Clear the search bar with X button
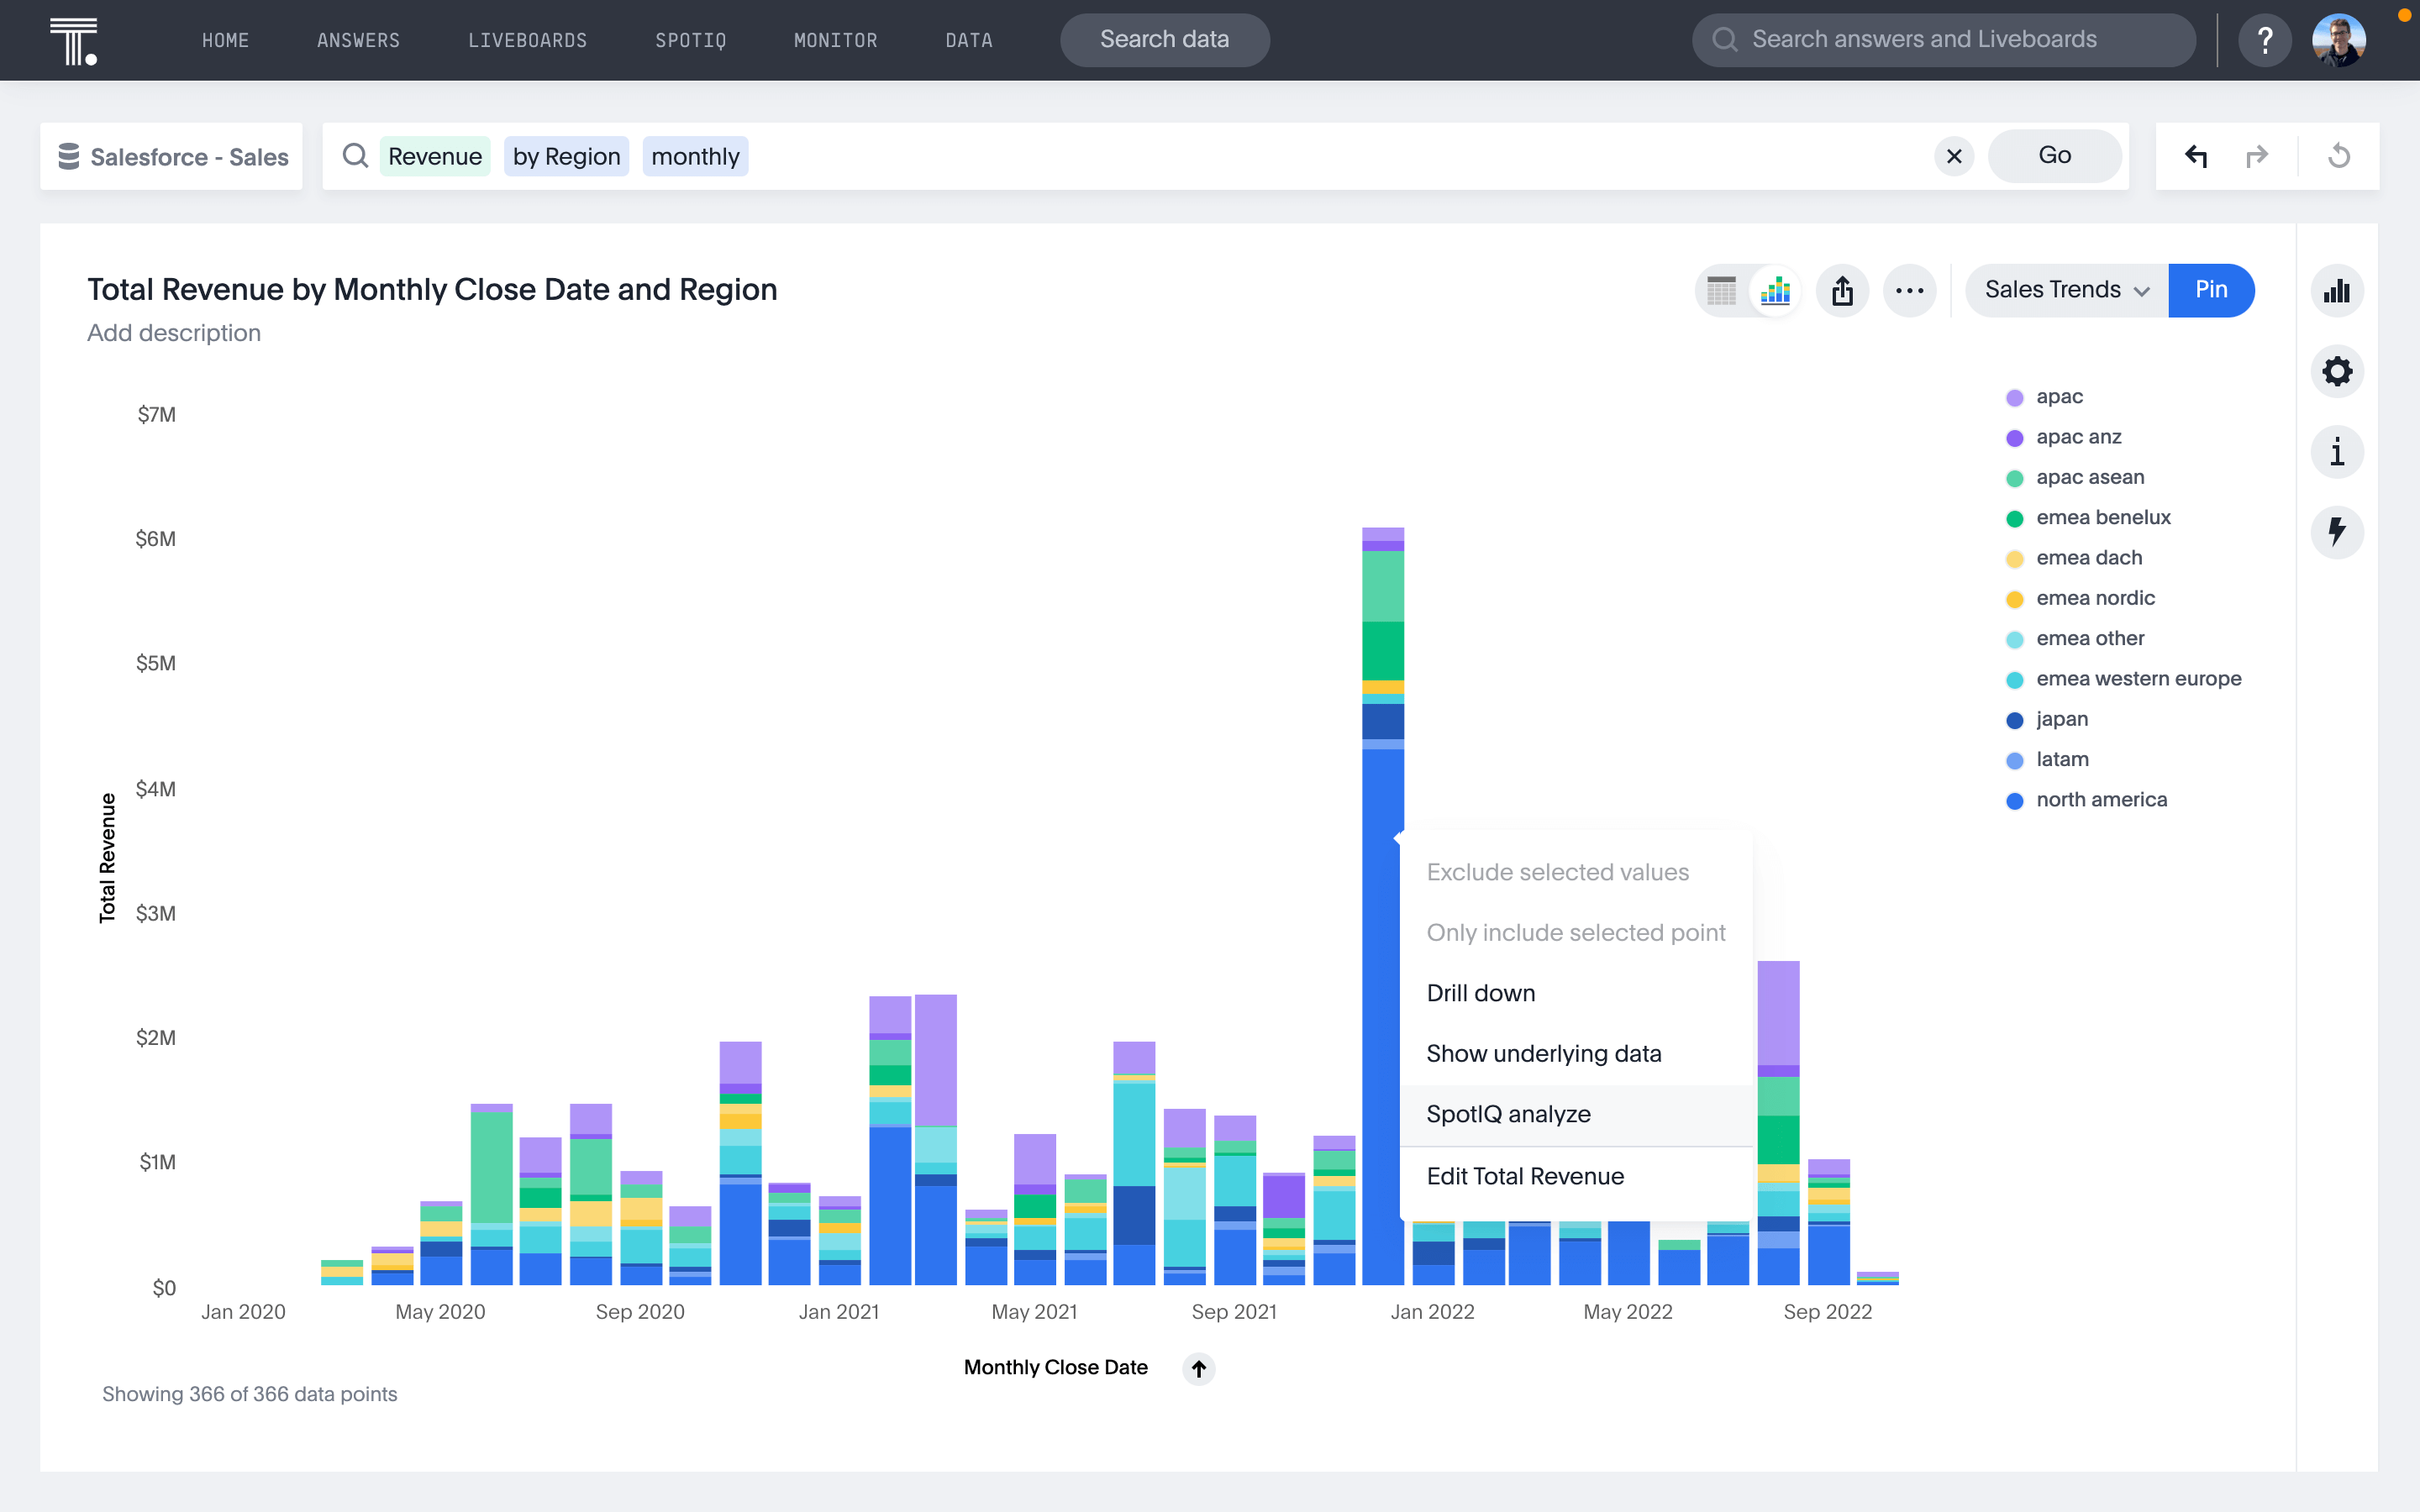This screenshot has height=1512, width=2420. (1953, 155)
